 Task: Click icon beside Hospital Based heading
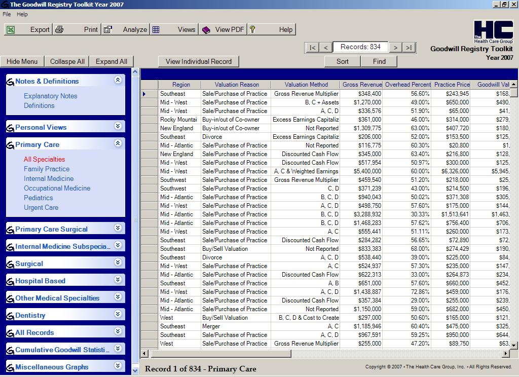(10, 281)
